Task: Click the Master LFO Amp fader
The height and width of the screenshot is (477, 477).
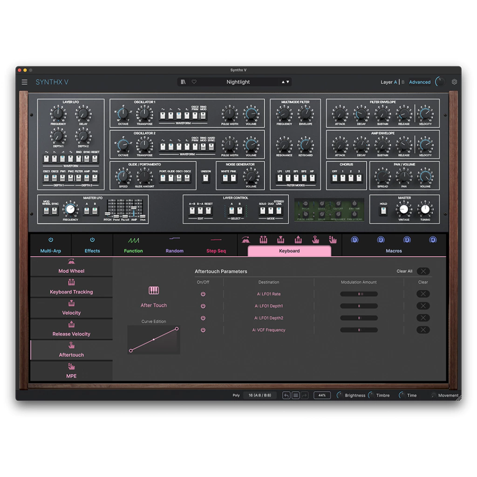Action: coord(134,208)
